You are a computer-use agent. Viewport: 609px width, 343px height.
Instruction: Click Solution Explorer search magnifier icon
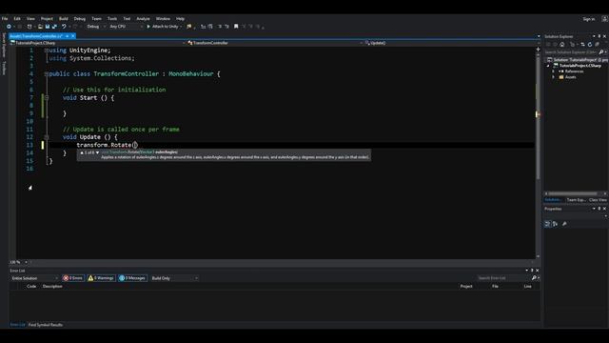(600, 51)
